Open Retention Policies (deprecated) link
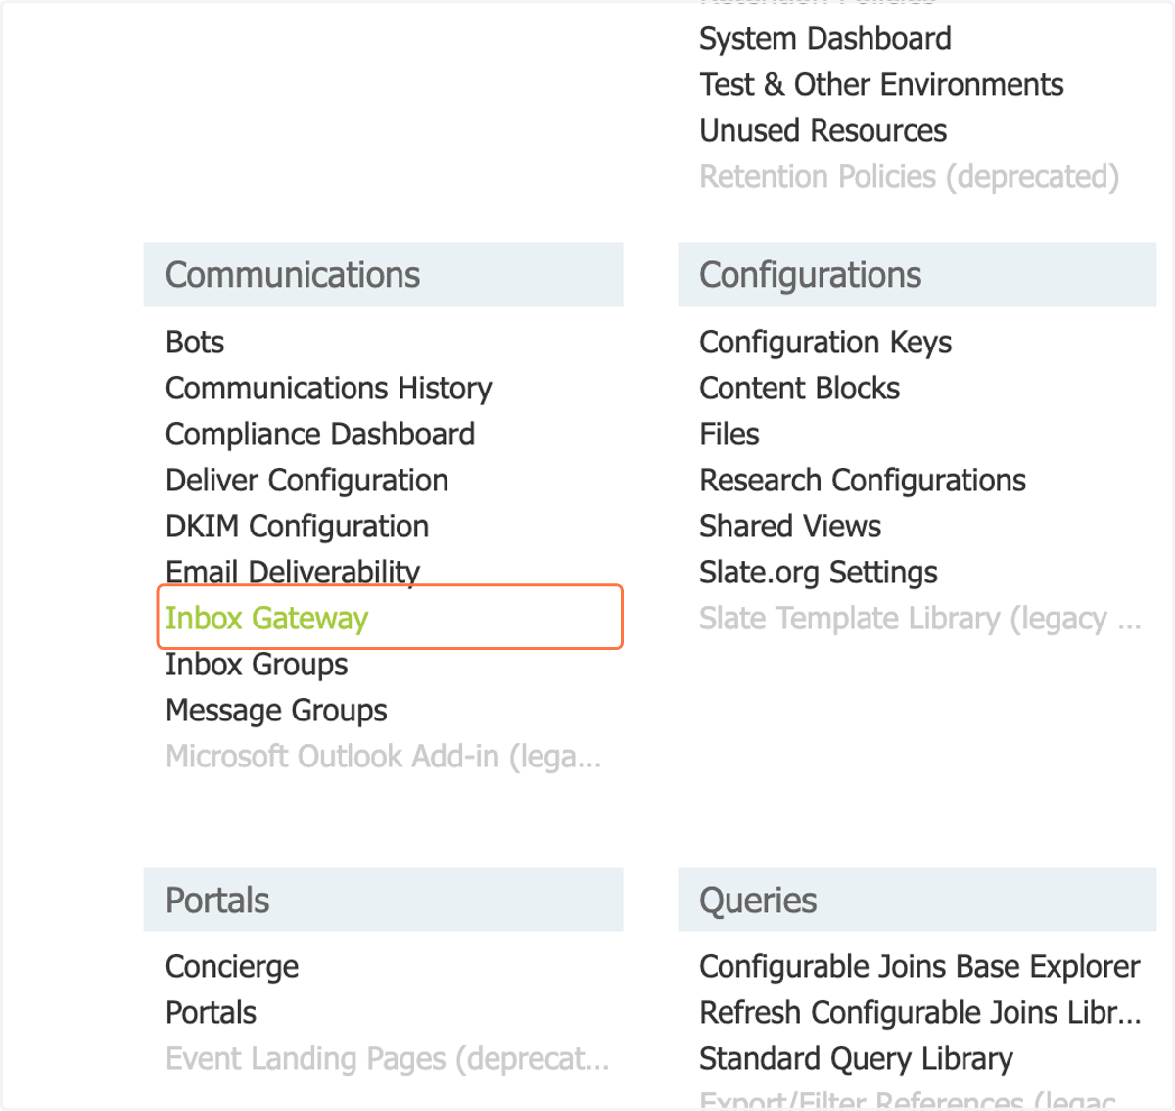 [909, 177]
